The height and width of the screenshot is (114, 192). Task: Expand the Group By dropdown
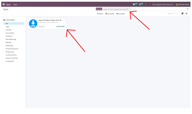(x=110, y=14)
